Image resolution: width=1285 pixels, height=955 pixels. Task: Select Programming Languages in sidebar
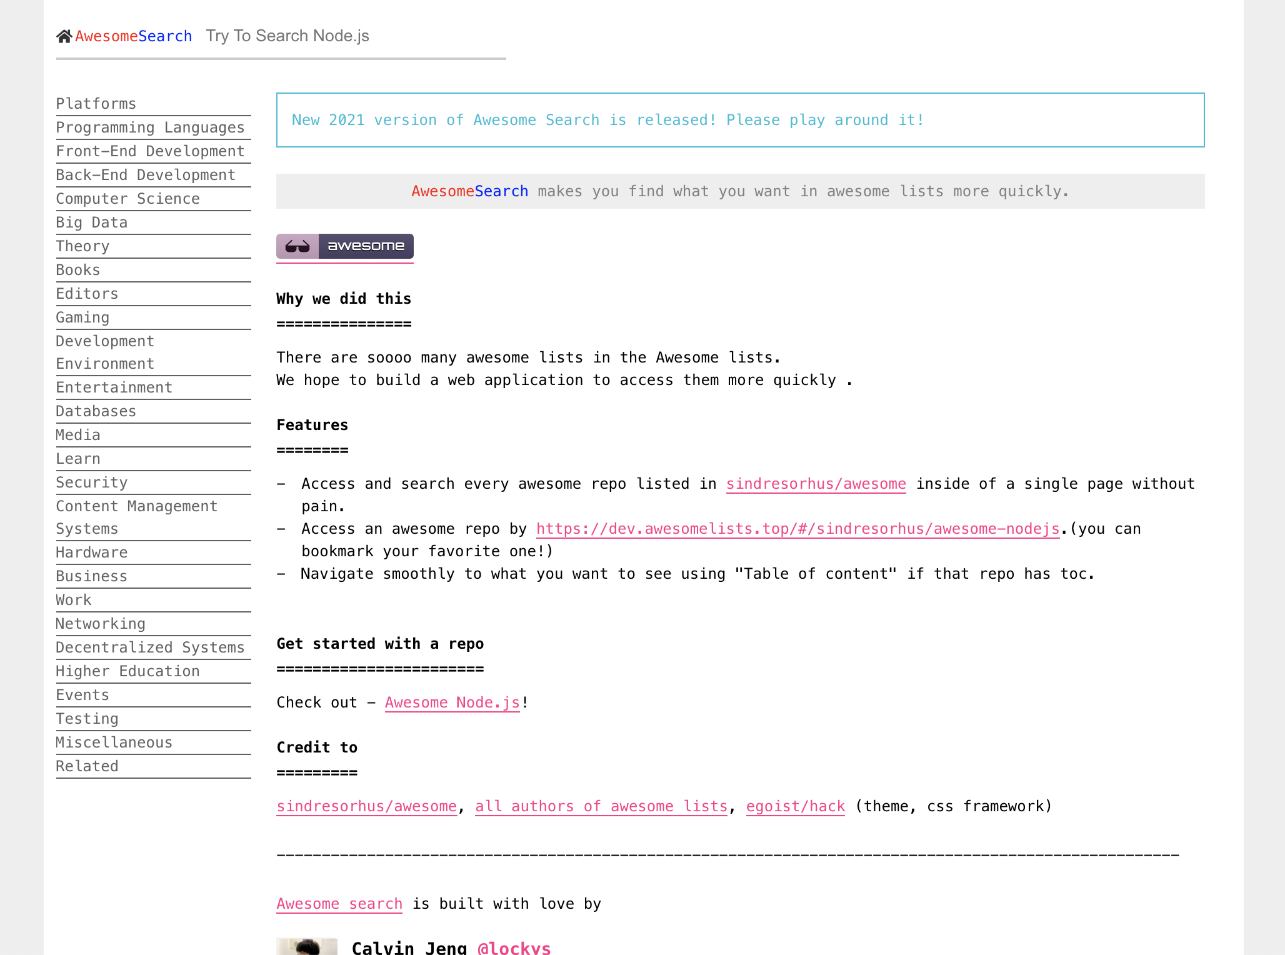click(150, 127)
